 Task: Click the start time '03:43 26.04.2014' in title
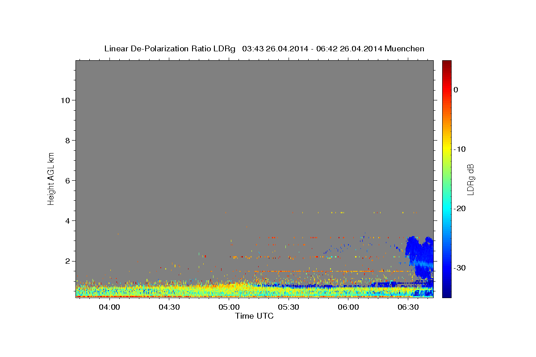click(275, 49)
